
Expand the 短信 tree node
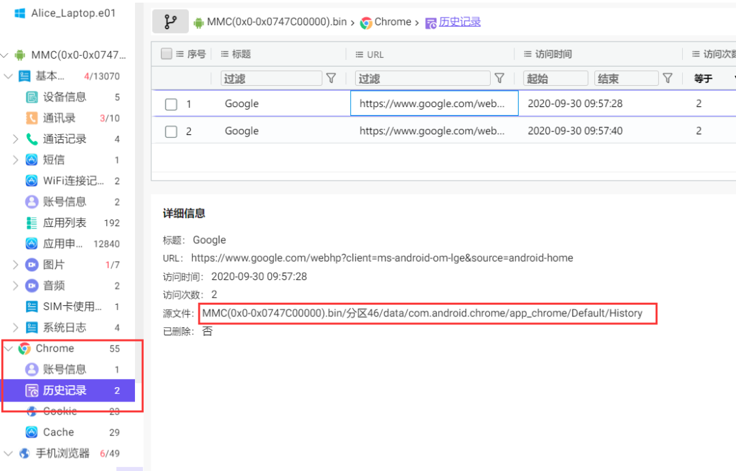point(16,159)
